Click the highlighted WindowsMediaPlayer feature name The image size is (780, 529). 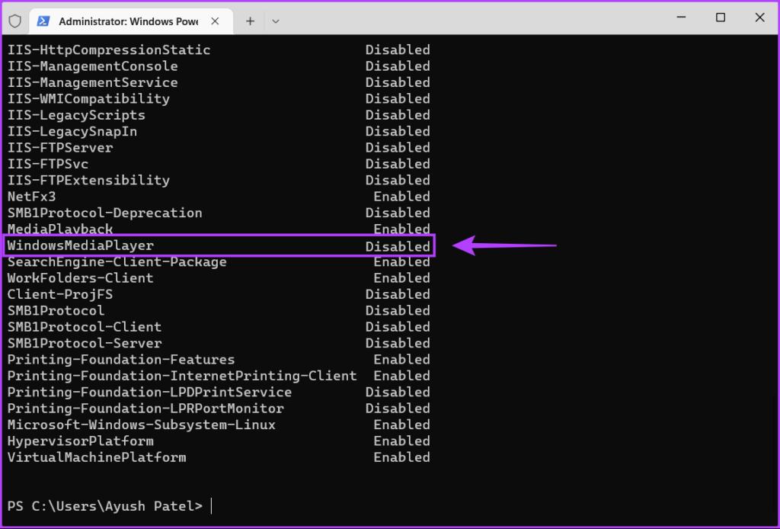tap(81, 245)
